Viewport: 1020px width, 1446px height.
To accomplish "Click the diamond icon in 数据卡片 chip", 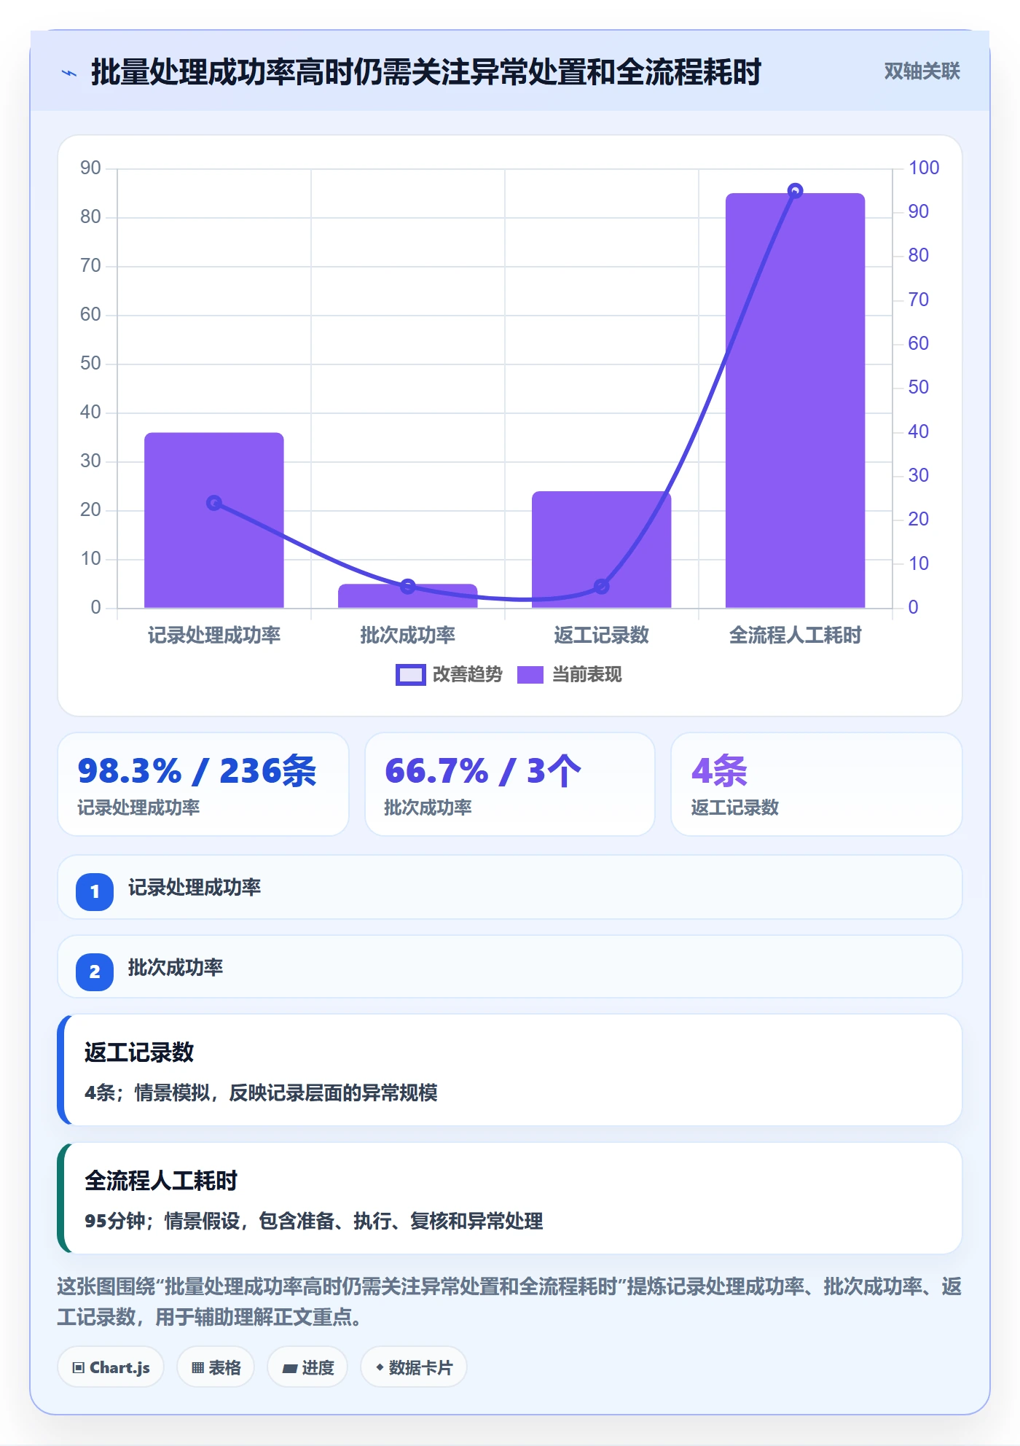I will tap(380, 1367).
